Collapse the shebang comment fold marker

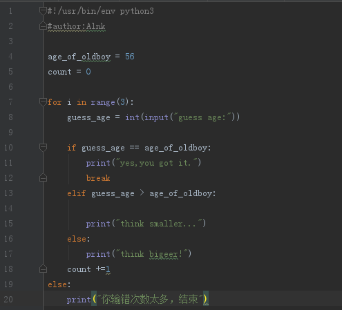point(43,11)
